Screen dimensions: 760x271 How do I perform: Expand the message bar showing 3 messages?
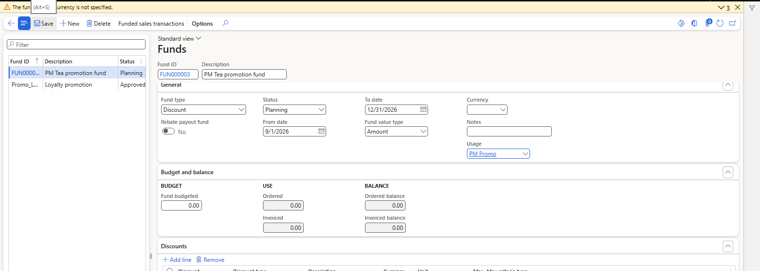pyautogui.click(x=724, y=7)
